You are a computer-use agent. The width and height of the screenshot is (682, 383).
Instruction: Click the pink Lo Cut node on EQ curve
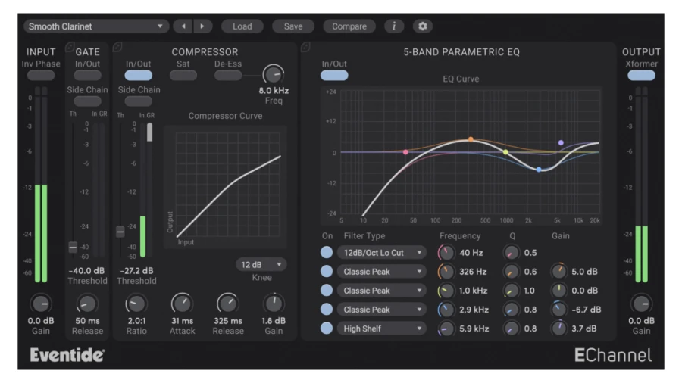click(405, 152)
